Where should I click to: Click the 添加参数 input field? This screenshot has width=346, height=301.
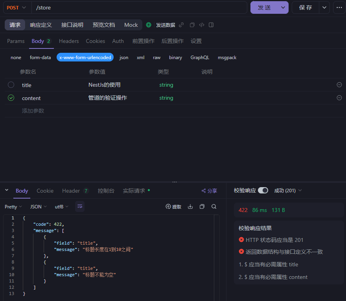(x=33, y=111)
